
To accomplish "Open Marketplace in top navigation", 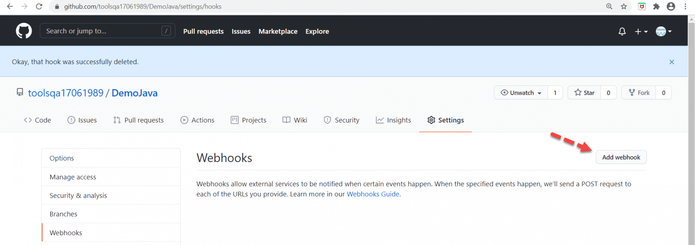I will [x=278, y=31].
